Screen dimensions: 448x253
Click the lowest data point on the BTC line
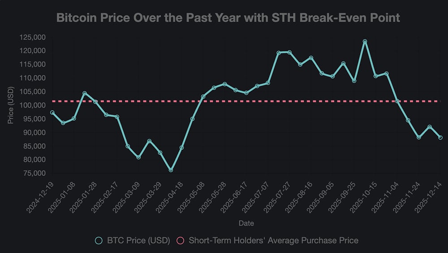click(171, 170)
